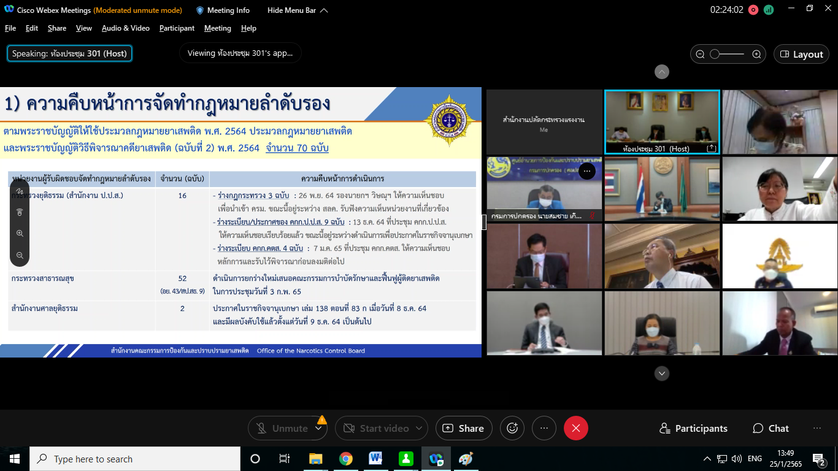Expand audio options arrow beside Unmute
The image size is (838, 471).
tap(318, 428)
